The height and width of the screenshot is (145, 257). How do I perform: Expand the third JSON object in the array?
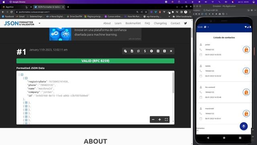tap(26, 106)
